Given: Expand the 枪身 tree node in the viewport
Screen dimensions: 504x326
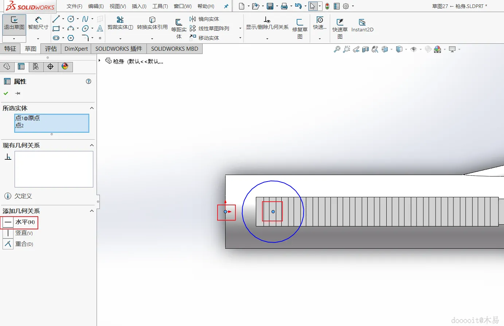Looking at the screenshot, I should pyautogui.click(x=99, y=61).
